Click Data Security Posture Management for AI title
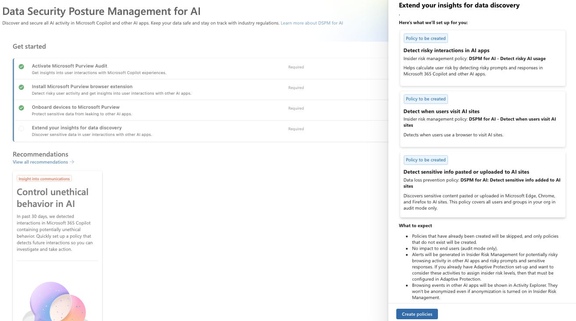Viewport: 576px width, 321px height. [x=101, y=11]
